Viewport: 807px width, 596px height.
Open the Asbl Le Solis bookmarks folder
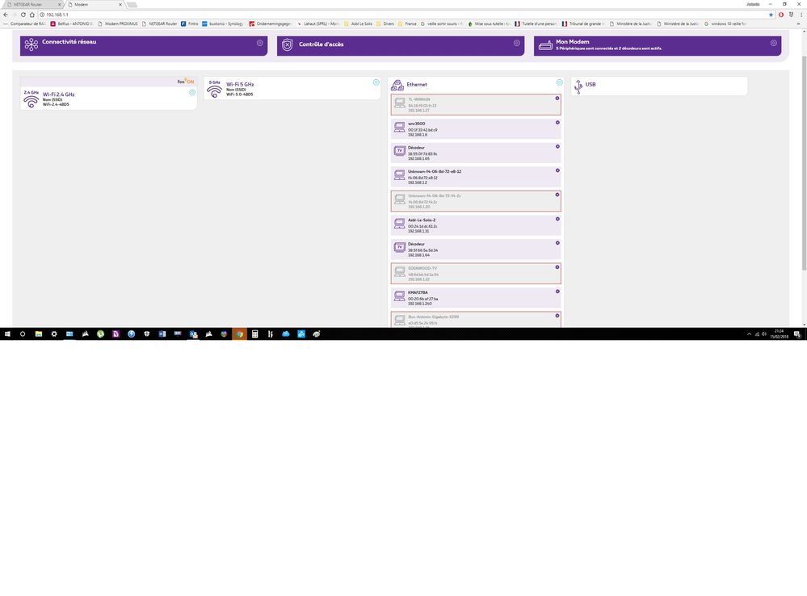click(358, 23)
